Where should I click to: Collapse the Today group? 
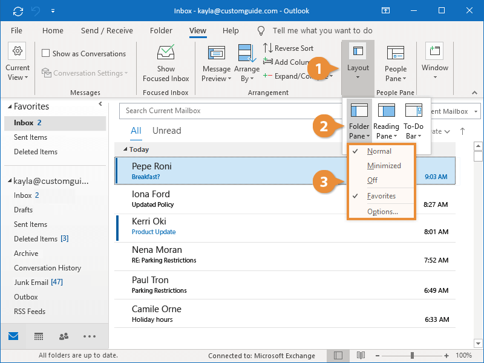[125, 149]
